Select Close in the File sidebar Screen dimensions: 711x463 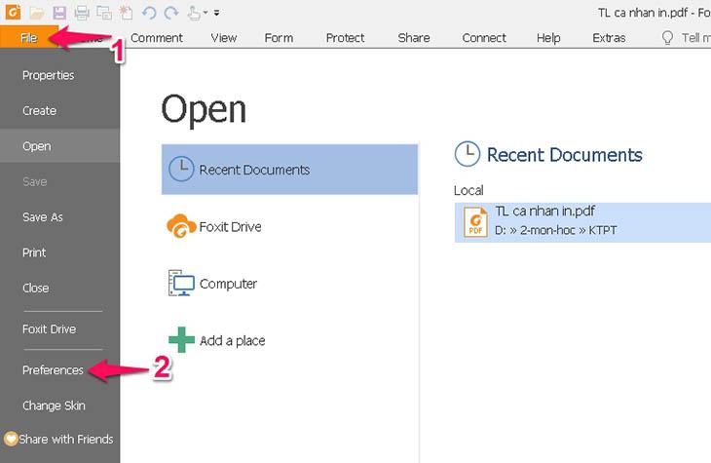coord(35,288)
